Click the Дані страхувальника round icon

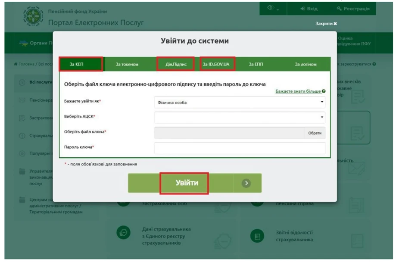(x=124, y=233)
